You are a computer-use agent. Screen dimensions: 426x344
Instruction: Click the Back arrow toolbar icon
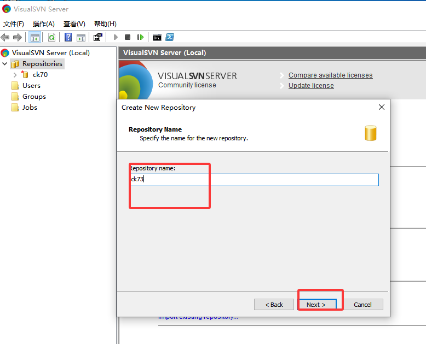click(x=5, y=37)
